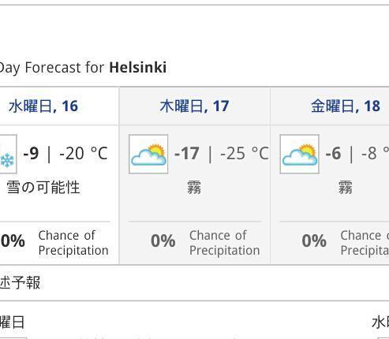Screen dimensions: 389x339
Task: Click the 霧 condition under Friday
Action: [345, 188]
